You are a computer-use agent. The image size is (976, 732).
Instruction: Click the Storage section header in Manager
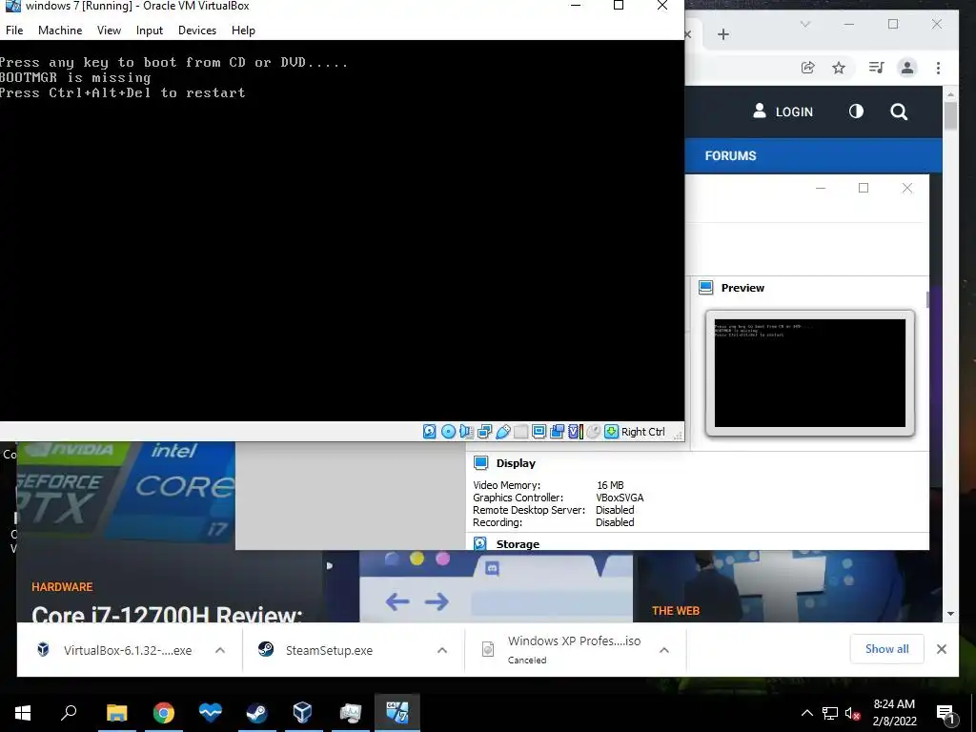(518, 543)
